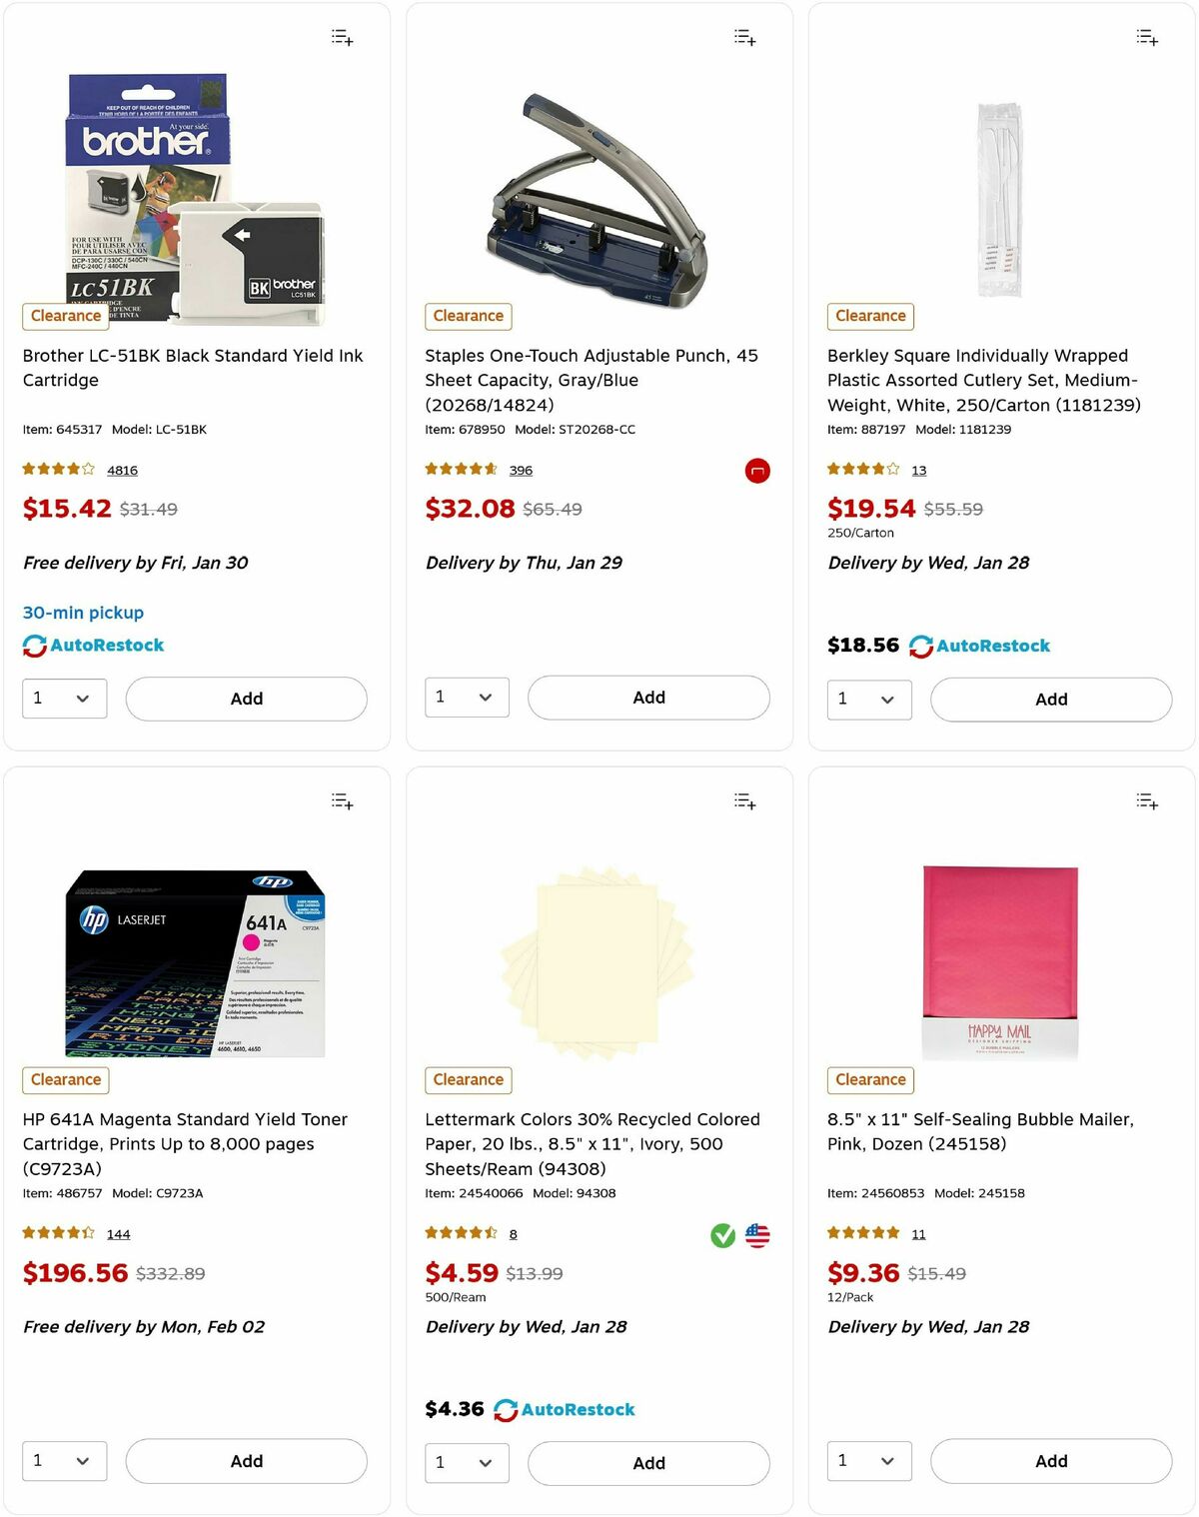Screen dimensions: 1199x1517
Task: Add pink bubble mailer to a list
Action: pyautogui.click(x=1146, y=800)
